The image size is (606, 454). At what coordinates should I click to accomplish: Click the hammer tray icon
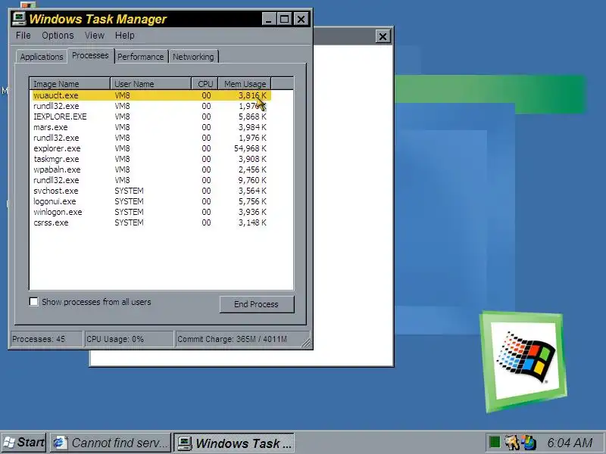coord(512,443)
